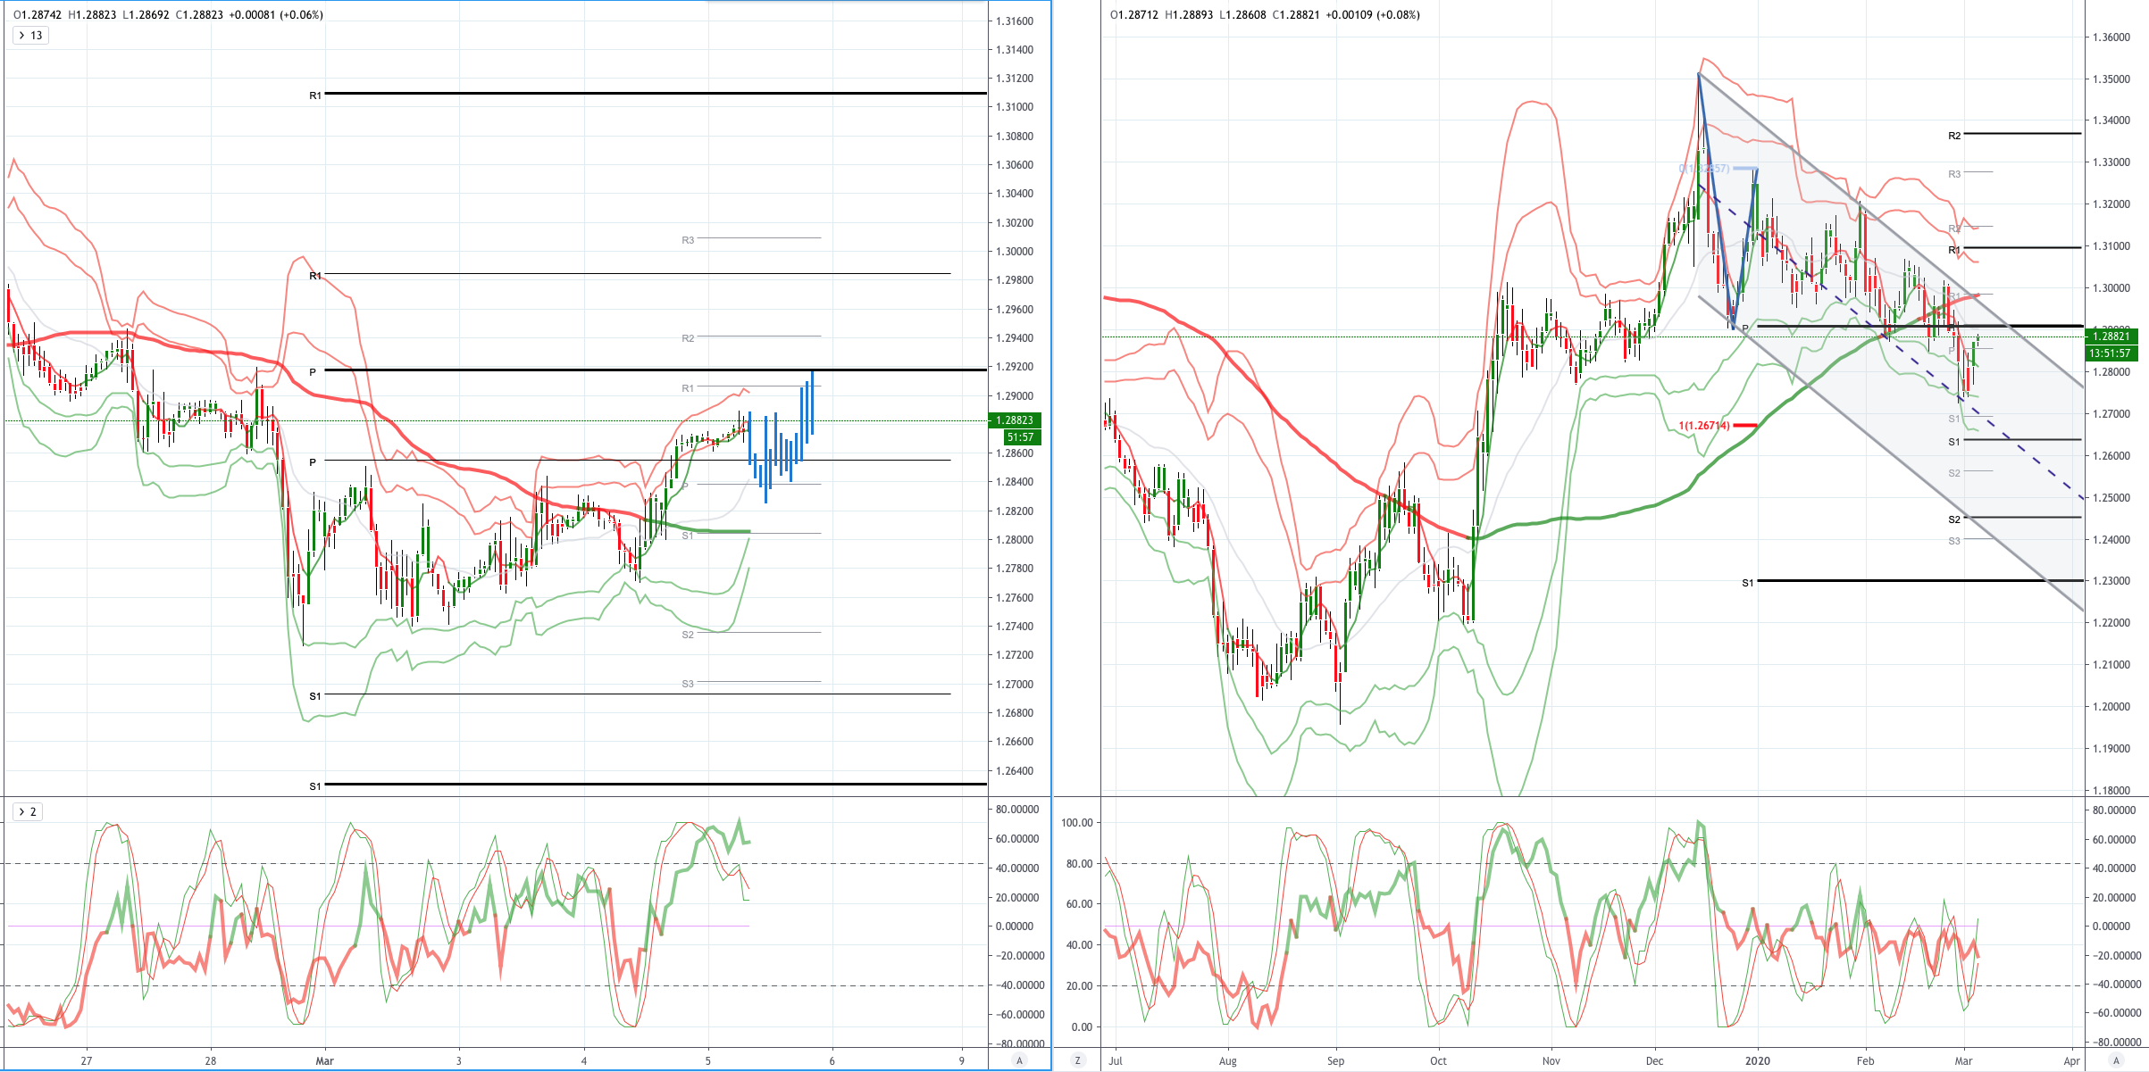Viewport: 2149px width, 1072px height.
Task: Select the R1 pivot label near 1.31100
Action: 315,96
